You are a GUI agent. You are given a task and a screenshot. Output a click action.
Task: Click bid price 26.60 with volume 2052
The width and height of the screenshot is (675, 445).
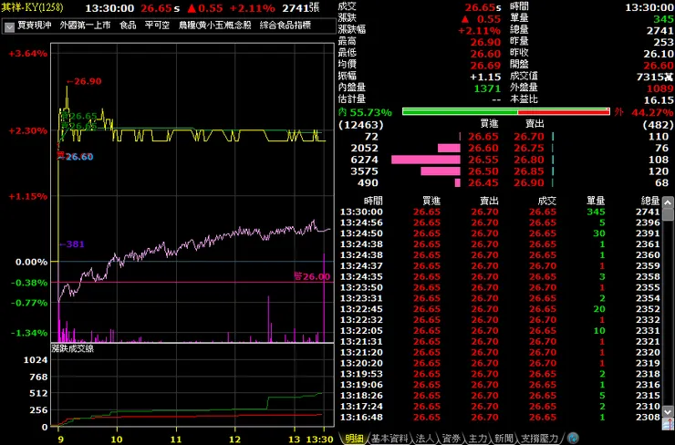click(x=483, y=149)
